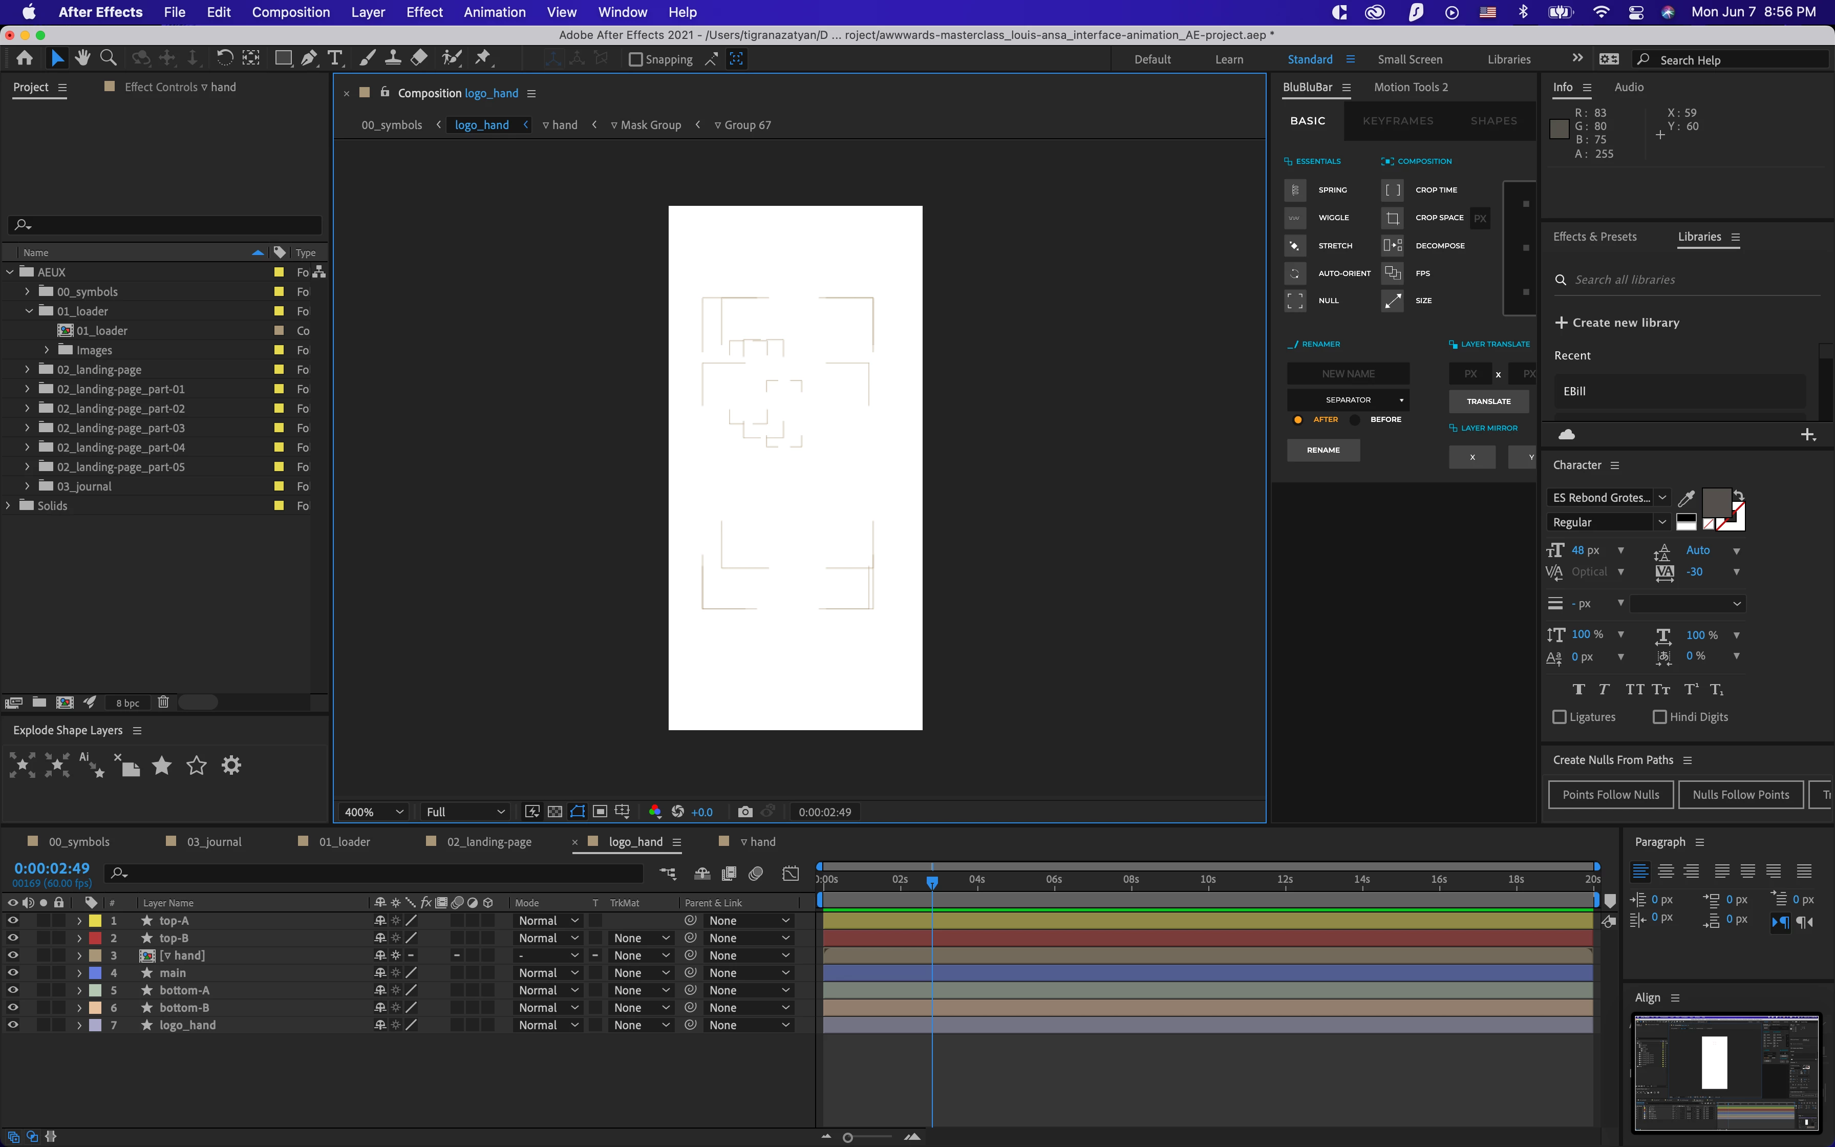
Task: Click the Faux Bold text style icon
Action: [x=1578, y=690]
